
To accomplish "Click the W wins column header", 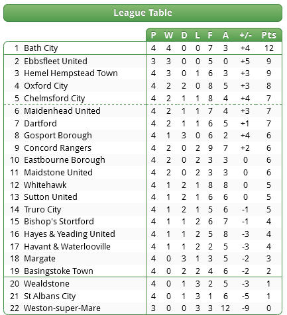I will pyautogui.click(x=168, y=35).
